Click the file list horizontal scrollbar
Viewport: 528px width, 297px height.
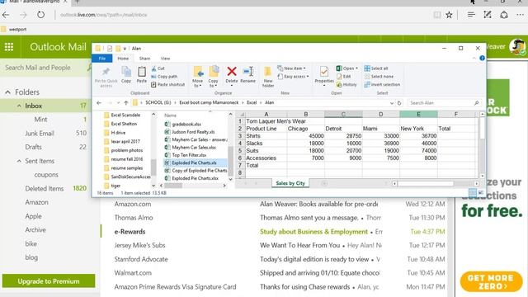coord(173,185)
